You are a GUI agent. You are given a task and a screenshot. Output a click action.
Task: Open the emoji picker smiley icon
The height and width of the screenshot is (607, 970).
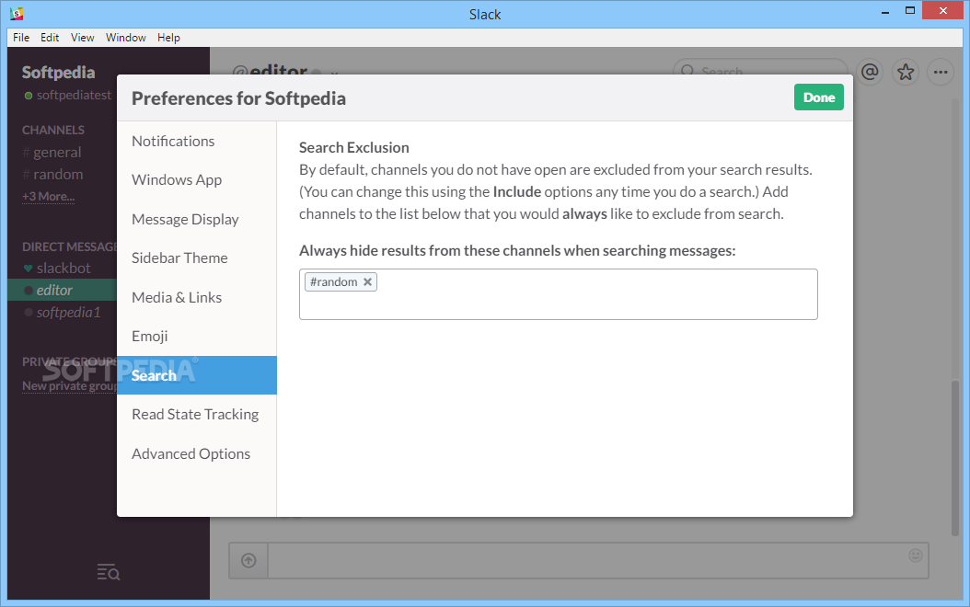click(x=916, y=555)
